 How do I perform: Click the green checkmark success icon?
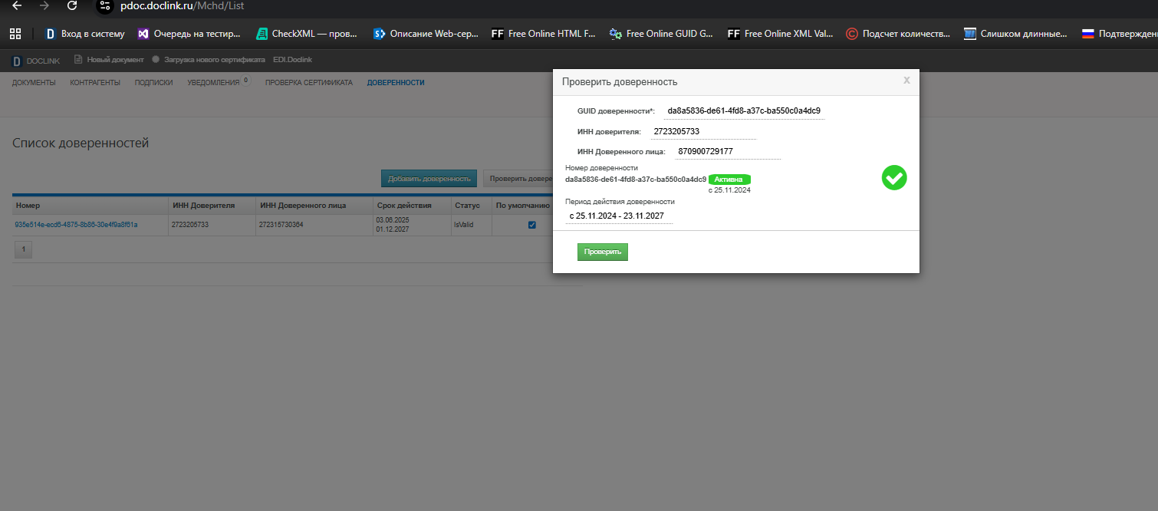click(894, 178)
